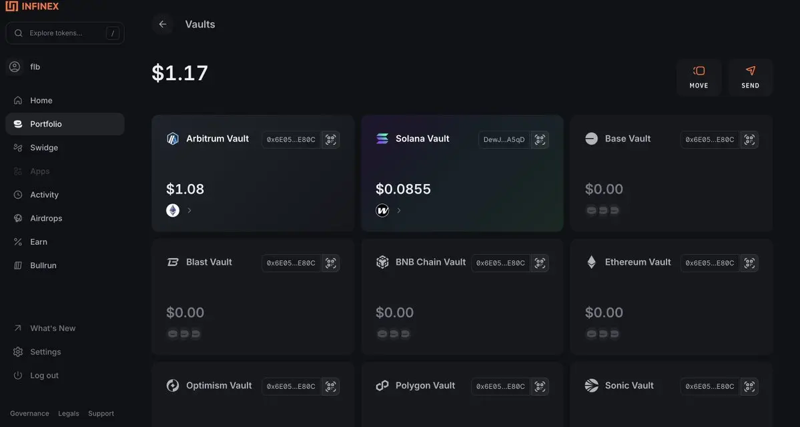Copy the Optimism Vault address
Viewport: 800px width, 427px height.
(x=291, y=387)
